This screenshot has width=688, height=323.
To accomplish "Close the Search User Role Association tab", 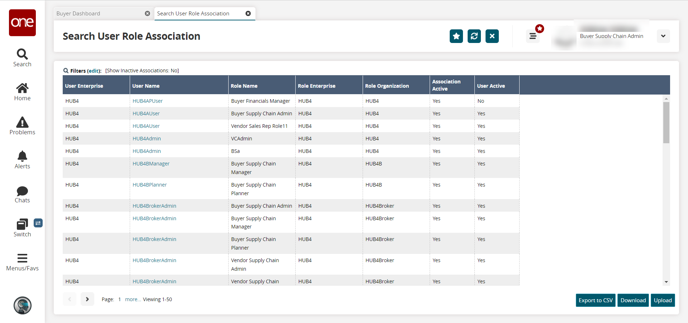I will point(248,14).
